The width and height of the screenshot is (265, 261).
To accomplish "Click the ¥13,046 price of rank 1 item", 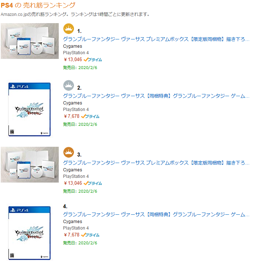I will point(73,60).
